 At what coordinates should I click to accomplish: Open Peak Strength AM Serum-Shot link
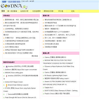[x=21, y=97]
